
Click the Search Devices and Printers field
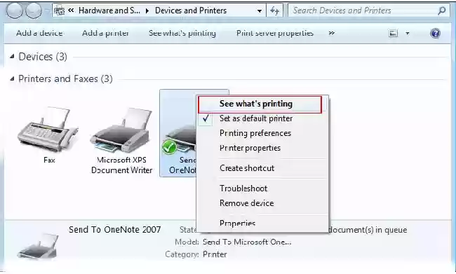coord(363,11)
